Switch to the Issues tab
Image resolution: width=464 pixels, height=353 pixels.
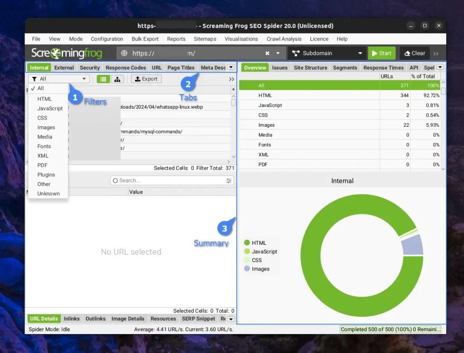(x=280, y=68)
